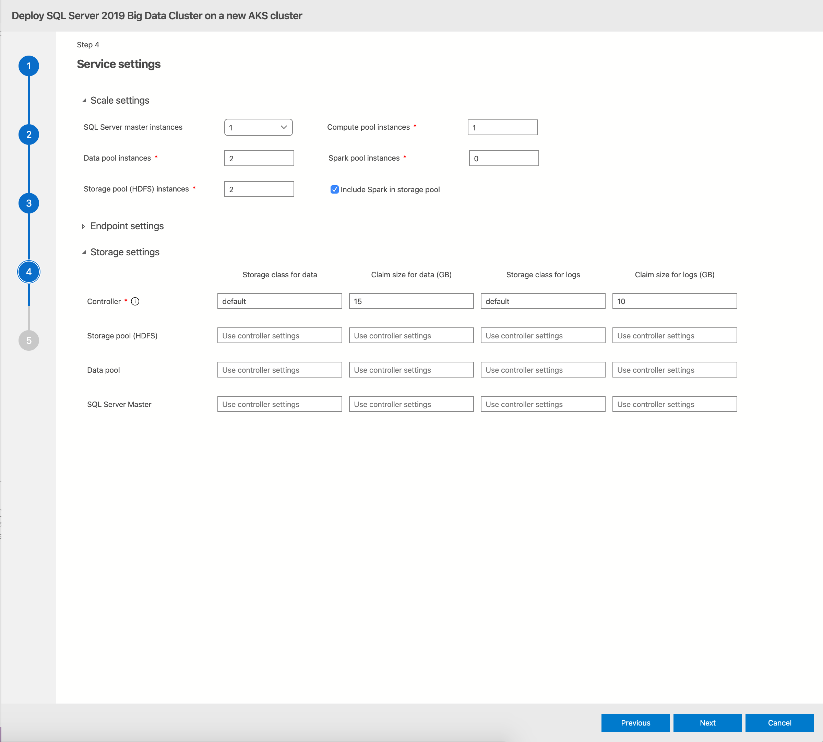
Task: Cancel the deployment wizard
Action: pos(779,722)
